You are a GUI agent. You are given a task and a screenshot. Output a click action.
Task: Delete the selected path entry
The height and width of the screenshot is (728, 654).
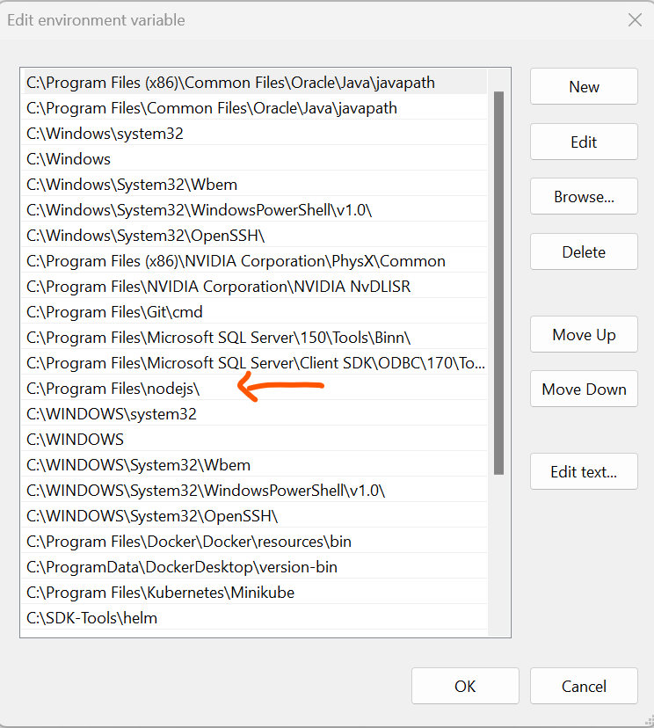(584, 252)
